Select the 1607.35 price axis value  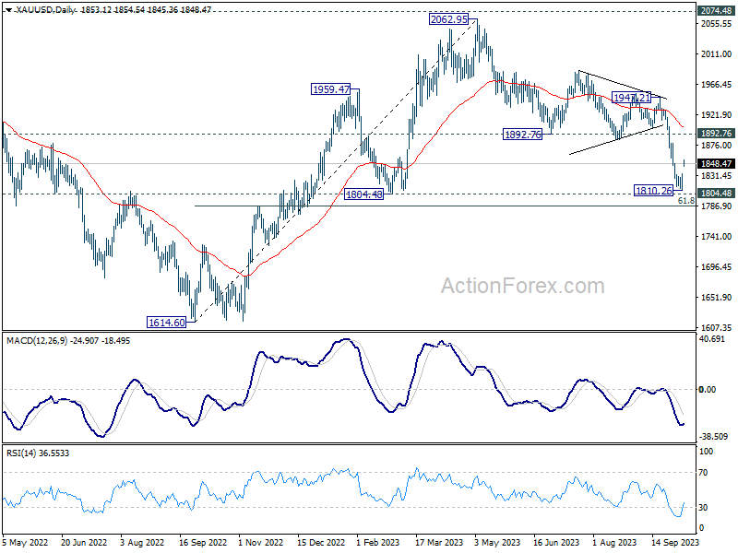pyautogui.click(x=716, y=328)
